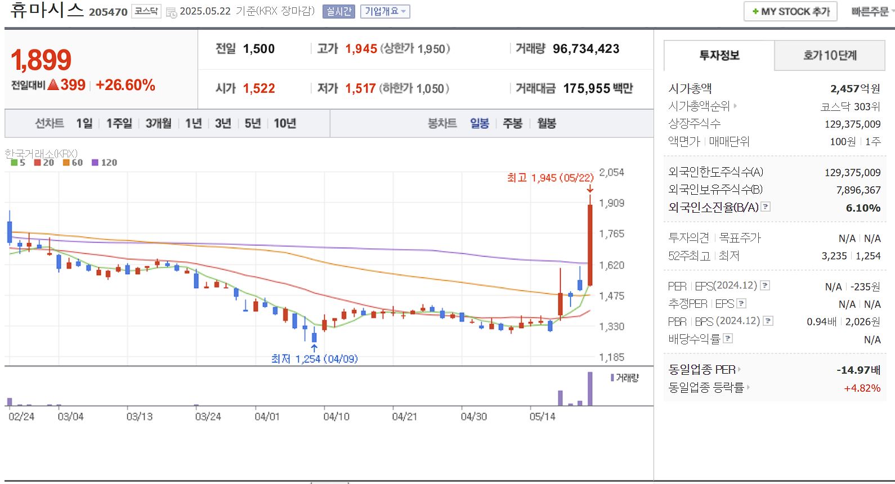Open help icon next to PBR BPS
The width and height of the screenshot is (895, 484).
pos(768,321)
